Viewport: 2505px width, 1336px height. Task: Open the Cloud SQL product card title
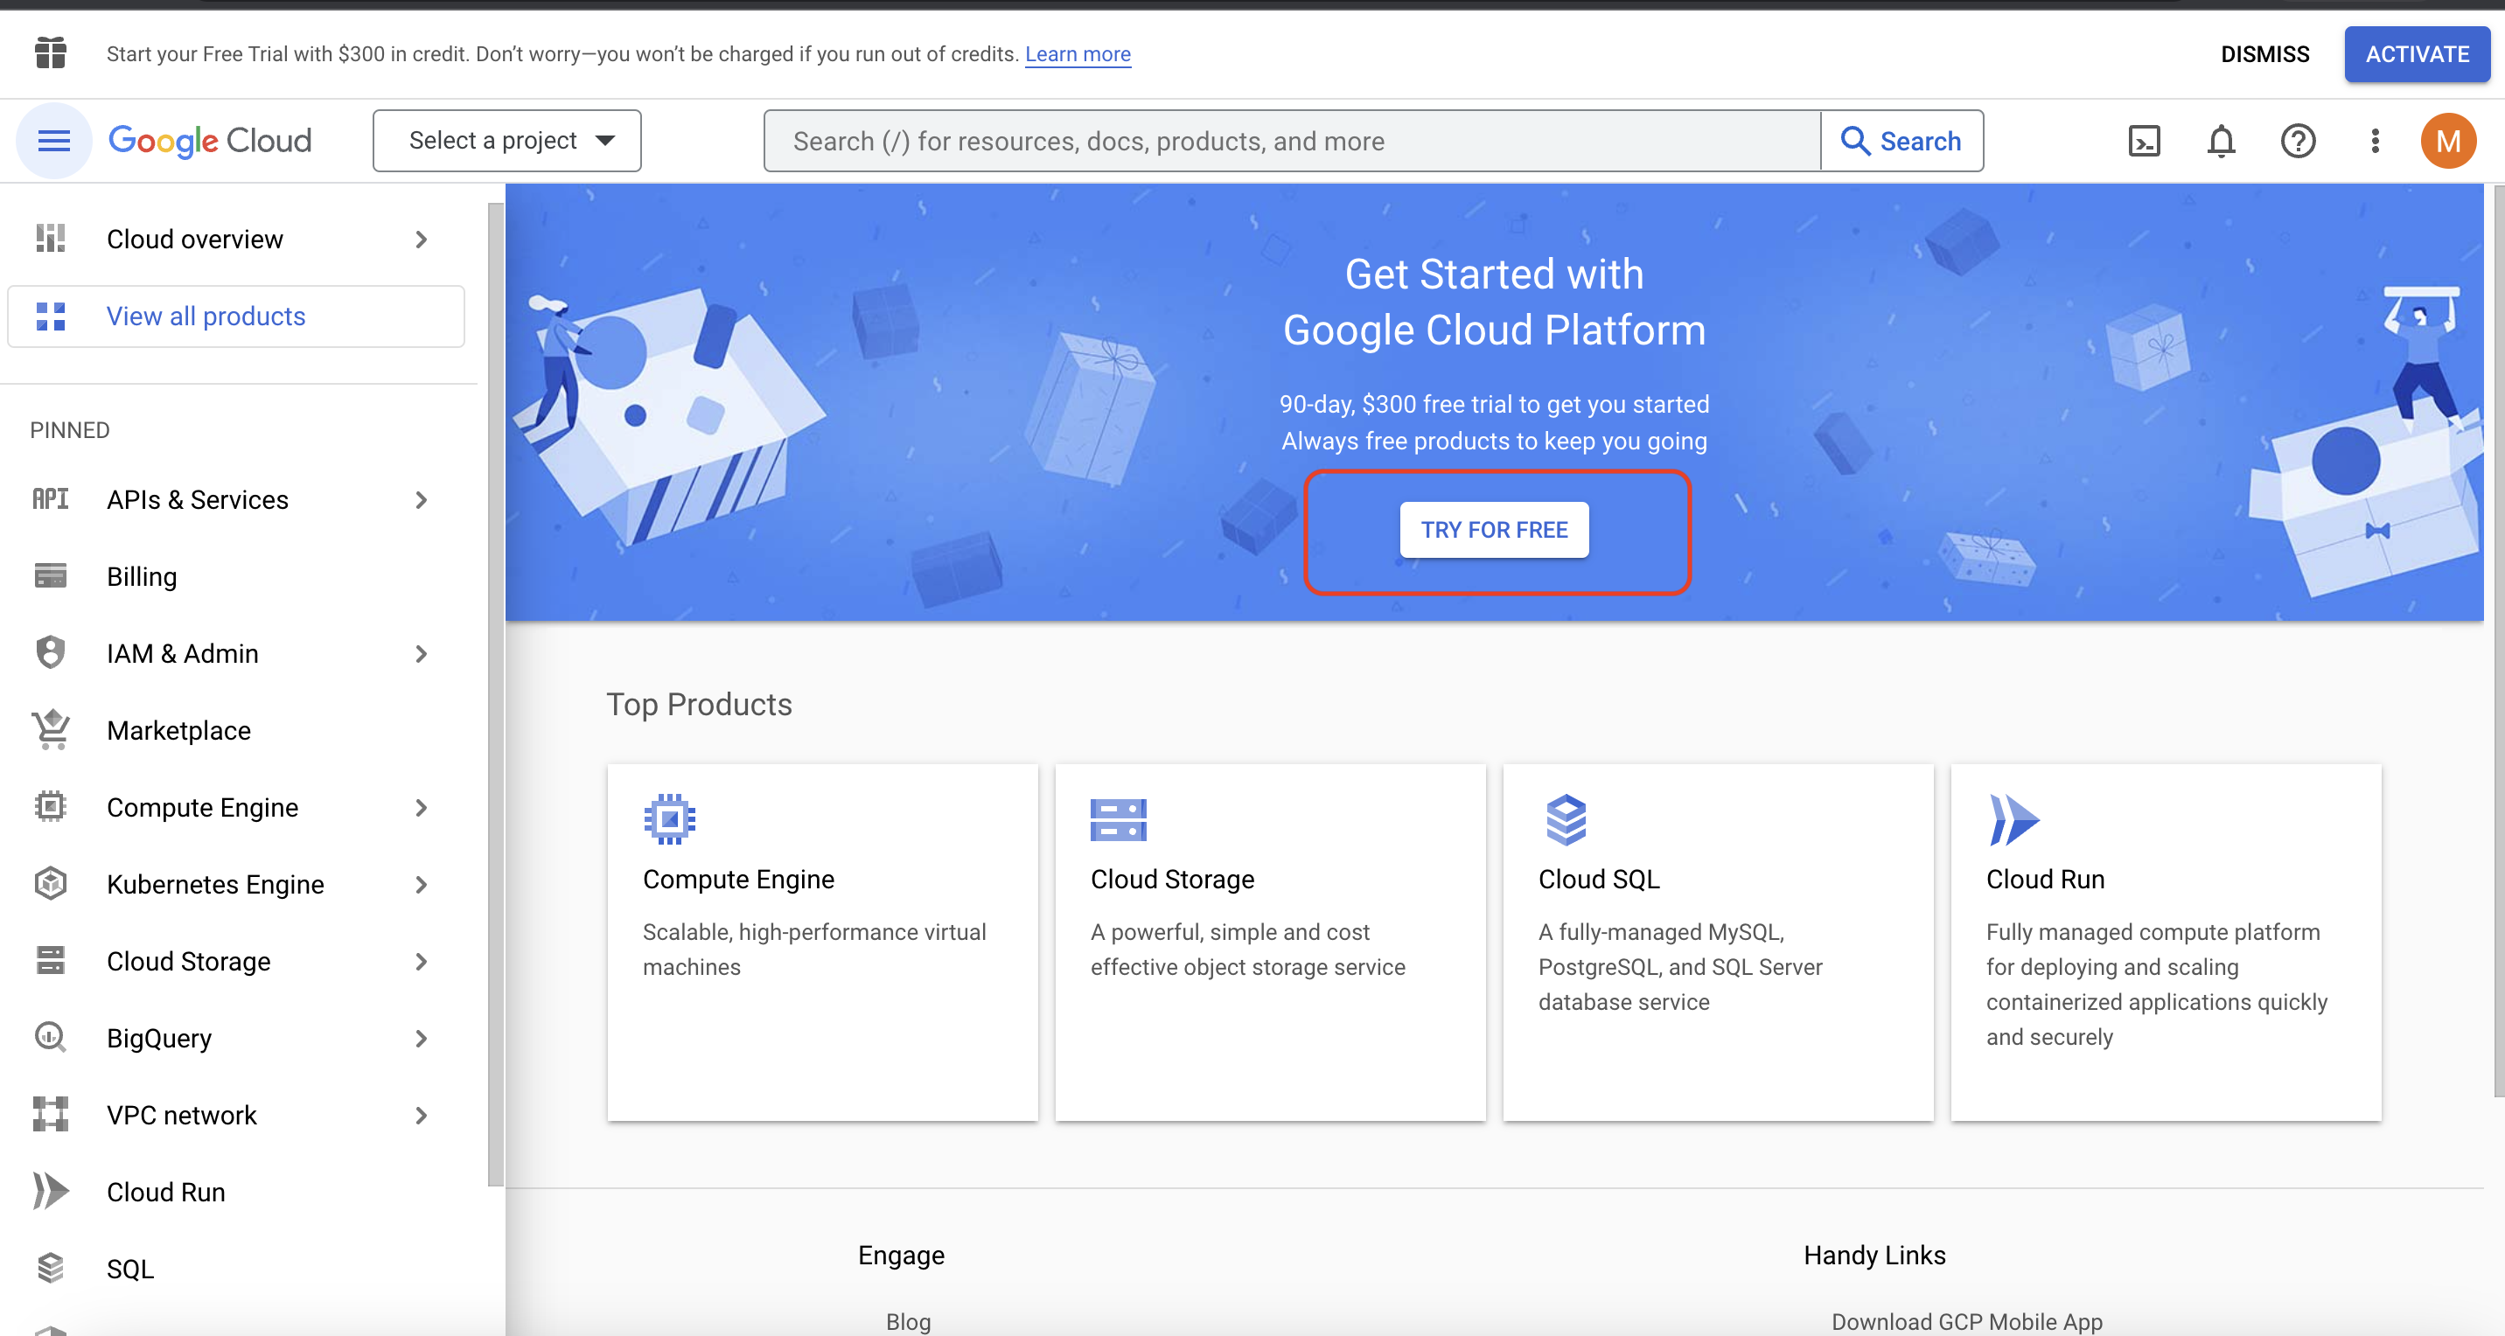(1599, 879)
